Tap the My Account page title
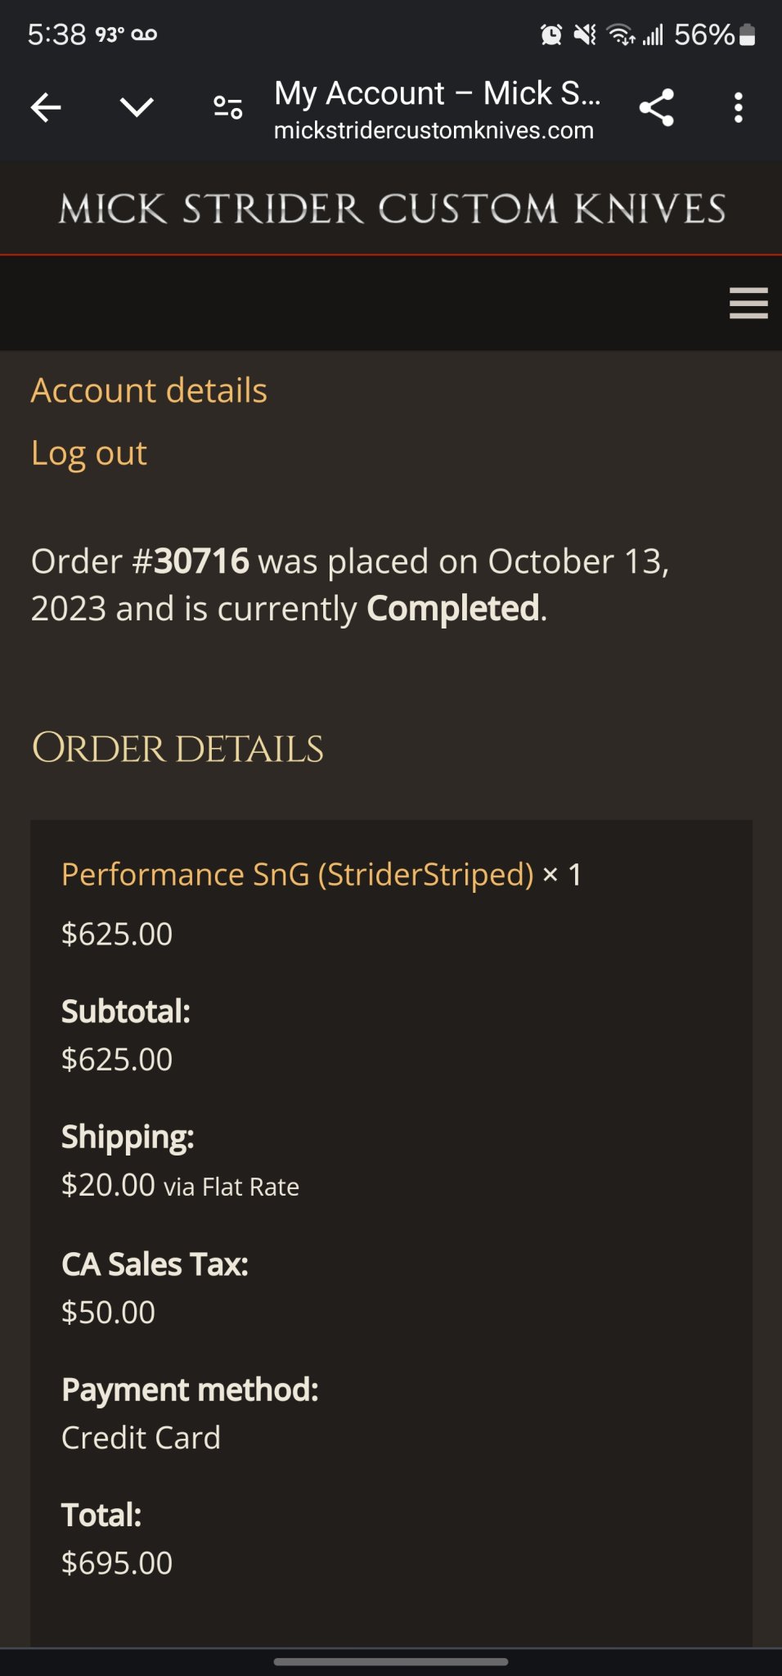Image resolution: width=782 pixels, height=1676 pixels. tap(437, 93)
